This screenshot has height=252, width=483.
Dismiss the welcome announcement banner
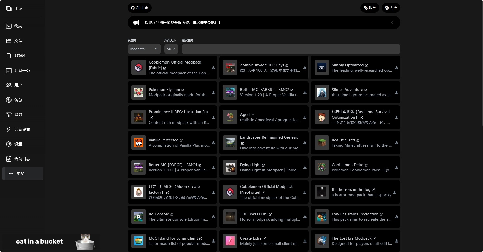pyautogui.click(x=392, y=23)
